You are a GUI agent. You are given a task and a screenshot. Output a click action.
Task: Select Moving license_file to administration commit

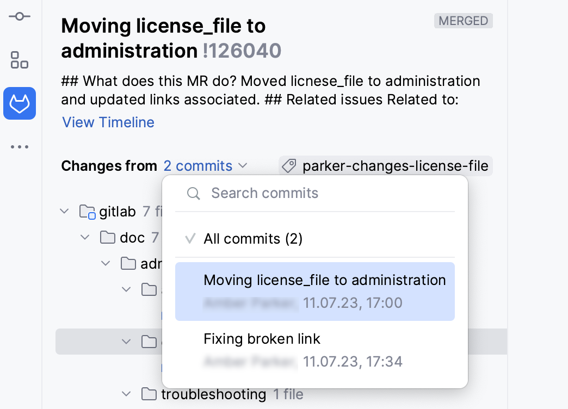314,291
